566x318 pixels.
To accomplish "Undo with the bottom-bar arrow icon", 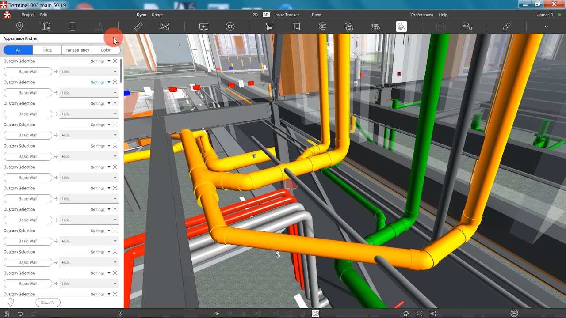I will 20,313.
